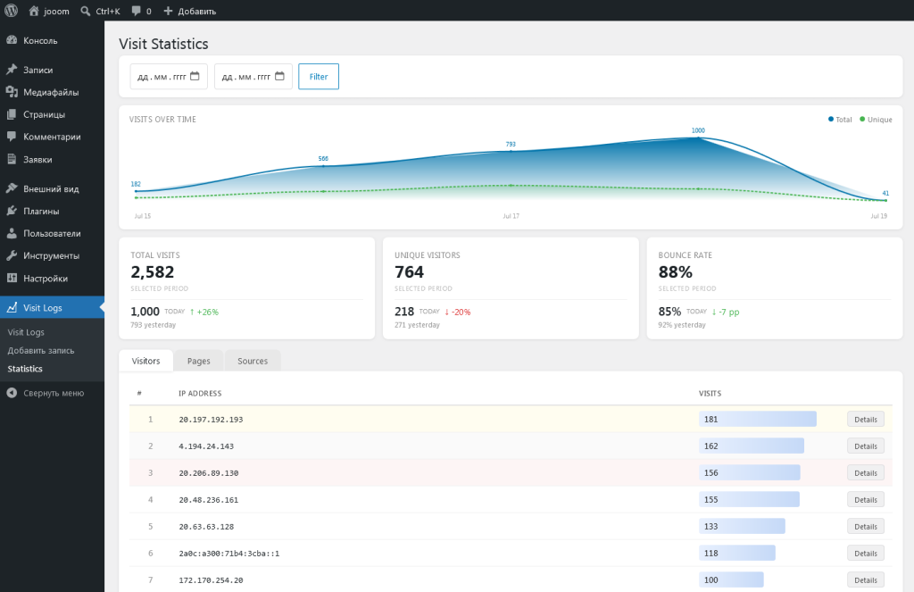Click the Пользователи user icon
The width and height of the screenshot is (914, 592).
[x=12, y=233]
